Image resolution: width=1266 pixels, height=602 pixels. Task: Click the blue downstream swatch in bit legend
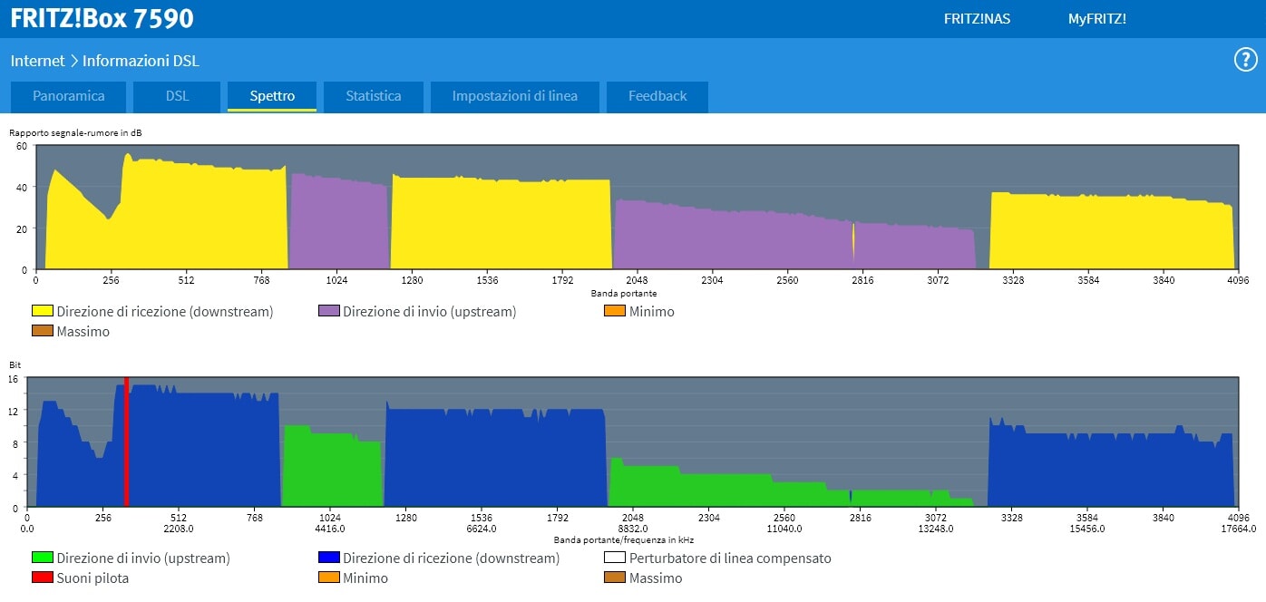328,558
